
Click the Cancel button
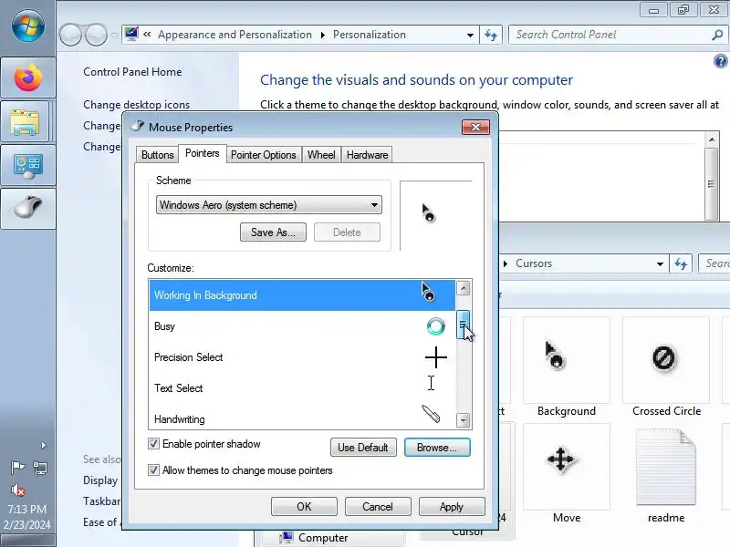tap(378, 507)
